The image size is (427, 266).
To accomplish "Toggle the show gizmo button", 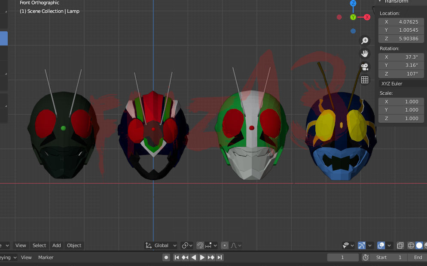I will coord(362,245).
